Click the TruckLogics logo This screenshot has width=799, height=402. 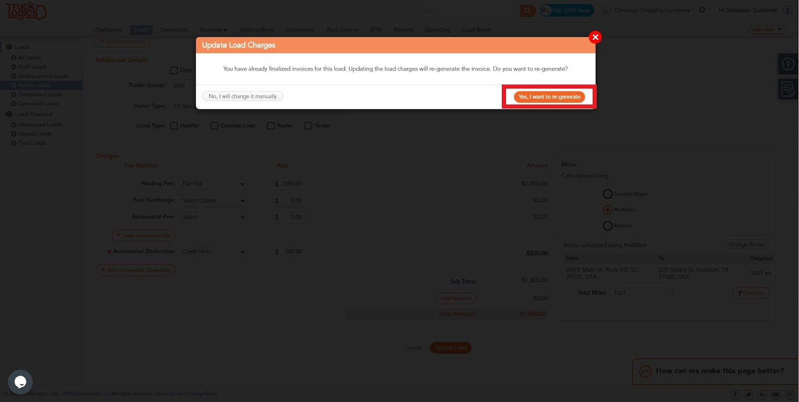[26, 11]
